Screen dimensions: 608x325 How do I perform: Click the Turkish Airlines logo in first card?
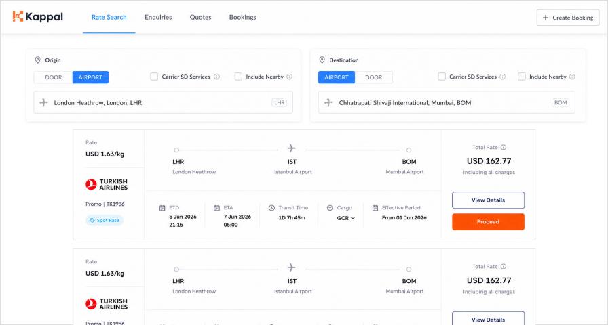(x=107, y=184)
